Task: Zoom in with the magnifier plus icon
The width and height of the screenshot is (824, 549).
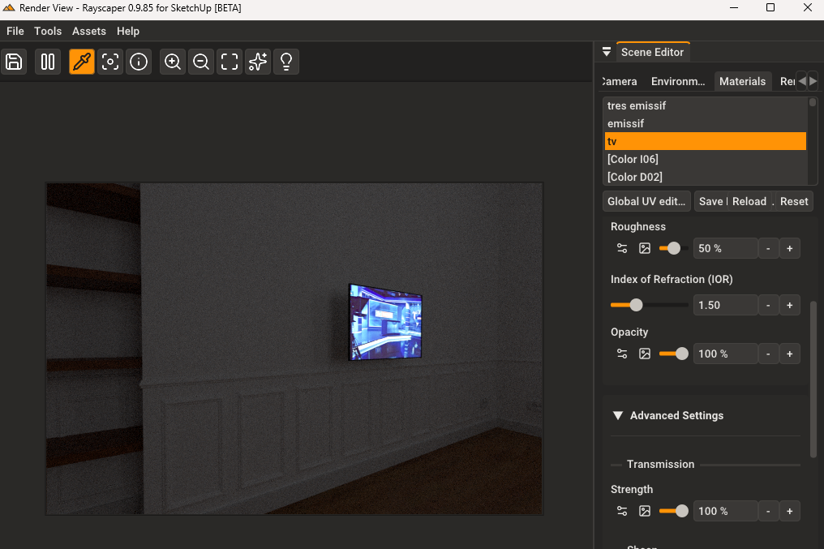Action: pyautogui.click(x=173, y=62)
